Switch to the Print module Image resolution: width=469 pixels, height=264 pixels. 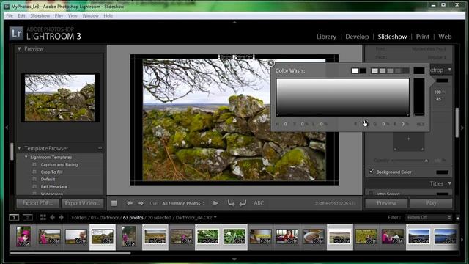[423, 37]
